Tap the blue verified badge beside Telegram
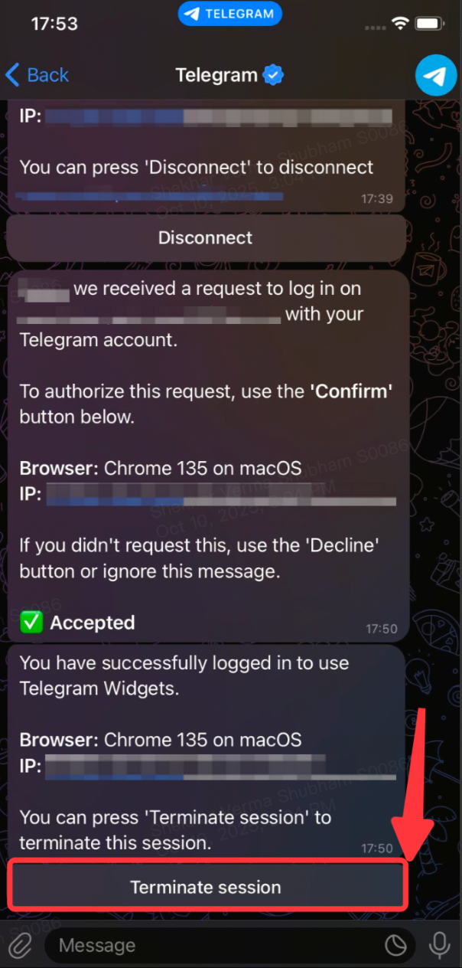The height and width of the screenshot is (968, 462). [273, 75]
